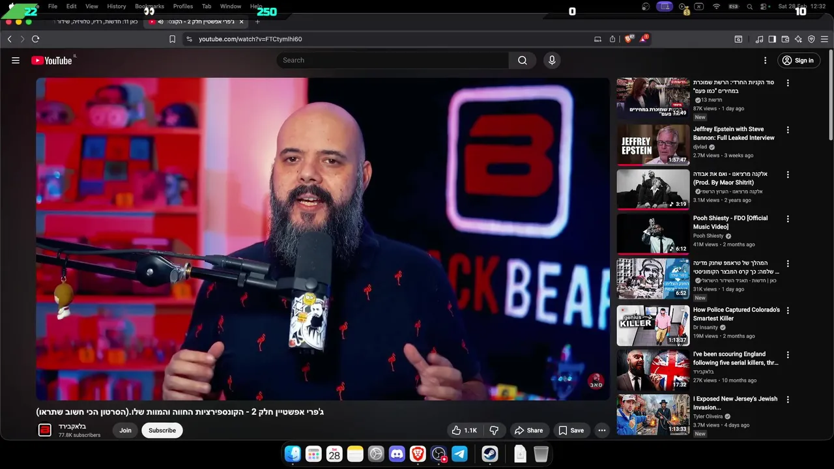This screenshot has height=469, width=834.
Task: Click in the YouTube search field
Action: pyautogui.click(x=393, y=61)
